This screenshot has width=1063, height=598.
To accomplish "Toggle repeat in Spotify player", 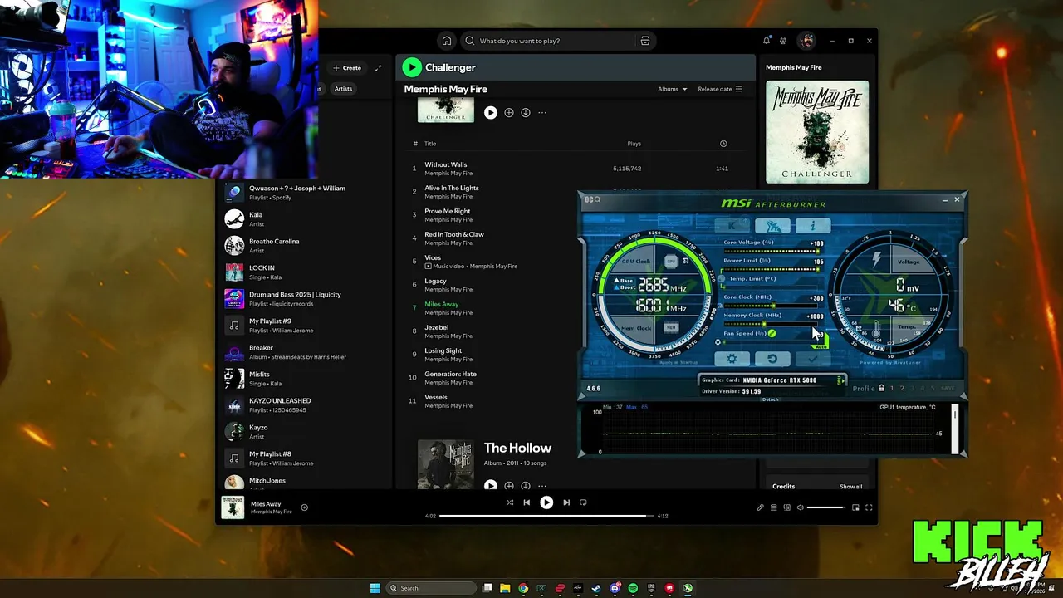I will 583,502.
